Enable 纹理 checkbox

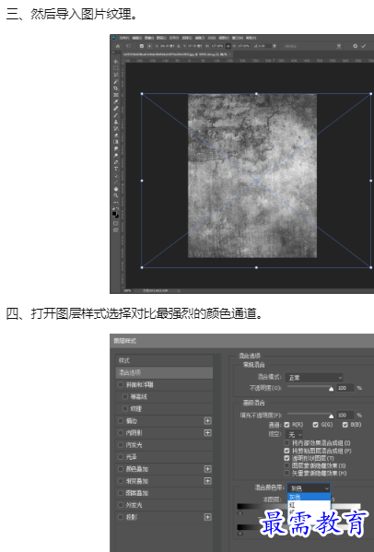coord(125,408)
